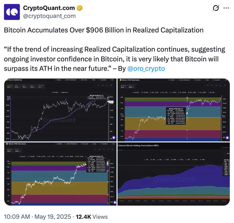The width and height of the screenshot is (234, 223).
Task: Open the Historical Bitcoin Holdings Trend image
Action: (x=173, y=174)
